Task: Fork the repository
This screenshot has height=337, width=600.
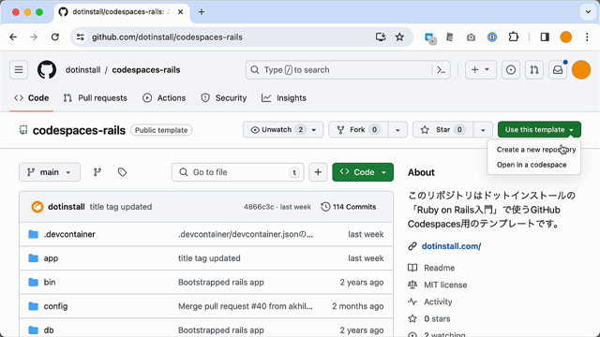Action: pyautogui.click(x=358, y=129)
